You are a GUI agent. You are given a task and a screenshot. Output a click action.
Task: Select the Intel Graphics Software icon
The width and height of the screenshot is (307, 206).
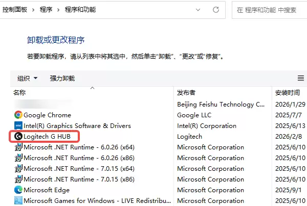18,125
